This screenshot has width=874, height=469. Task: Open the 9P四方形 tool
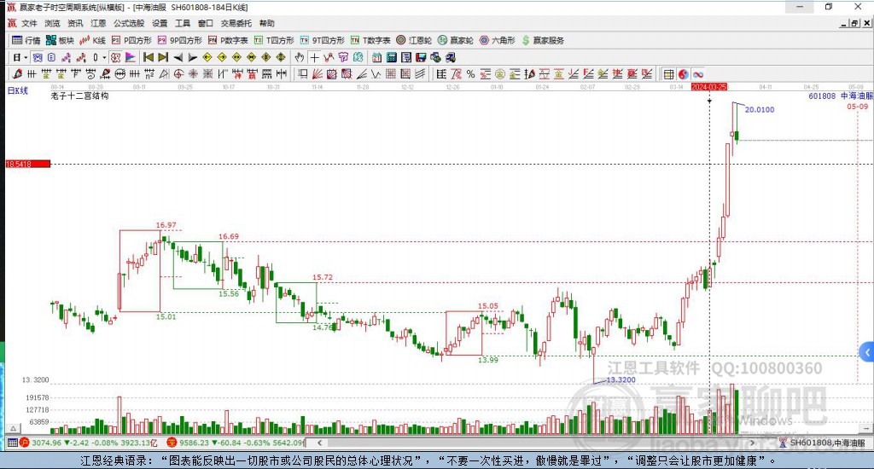tap(179, 40)
